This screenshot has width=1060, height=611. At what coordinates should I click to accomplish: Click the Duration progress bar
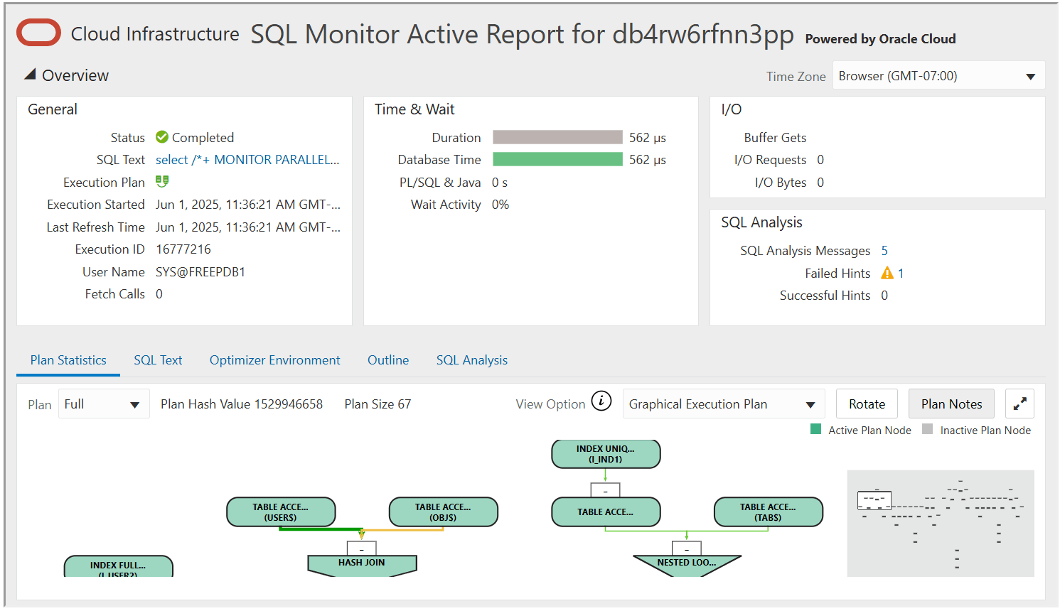[557, 137]
